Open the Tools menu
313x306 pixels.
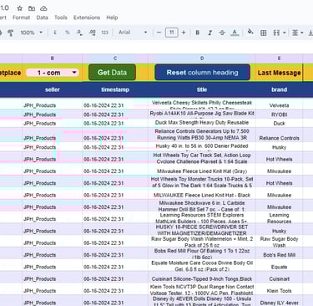point(61,18)
